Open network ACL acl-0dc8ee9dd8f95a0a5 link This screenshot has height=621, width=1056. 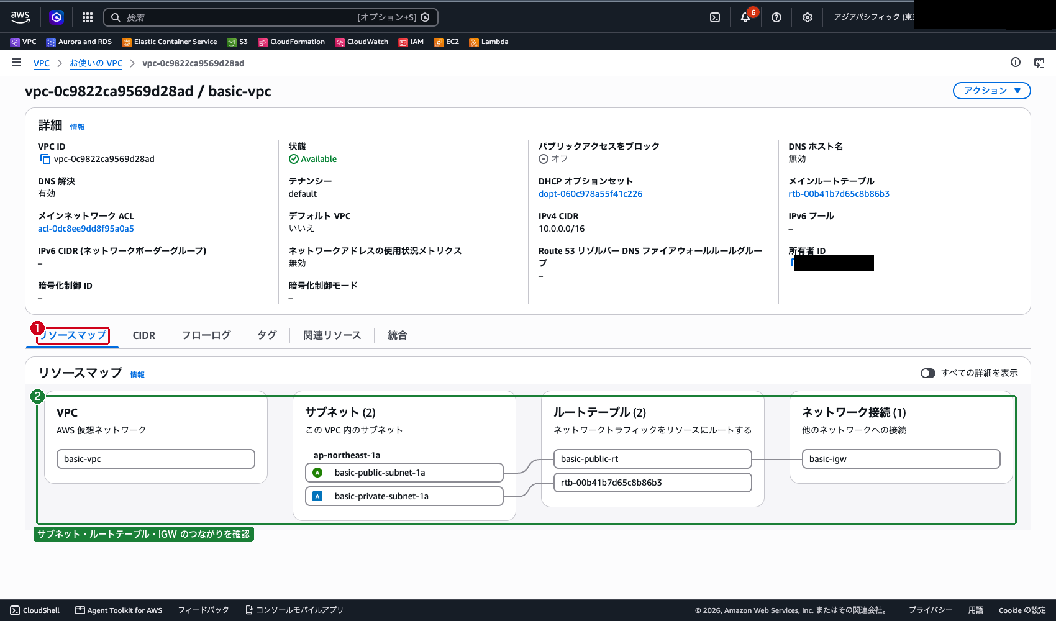86,229
